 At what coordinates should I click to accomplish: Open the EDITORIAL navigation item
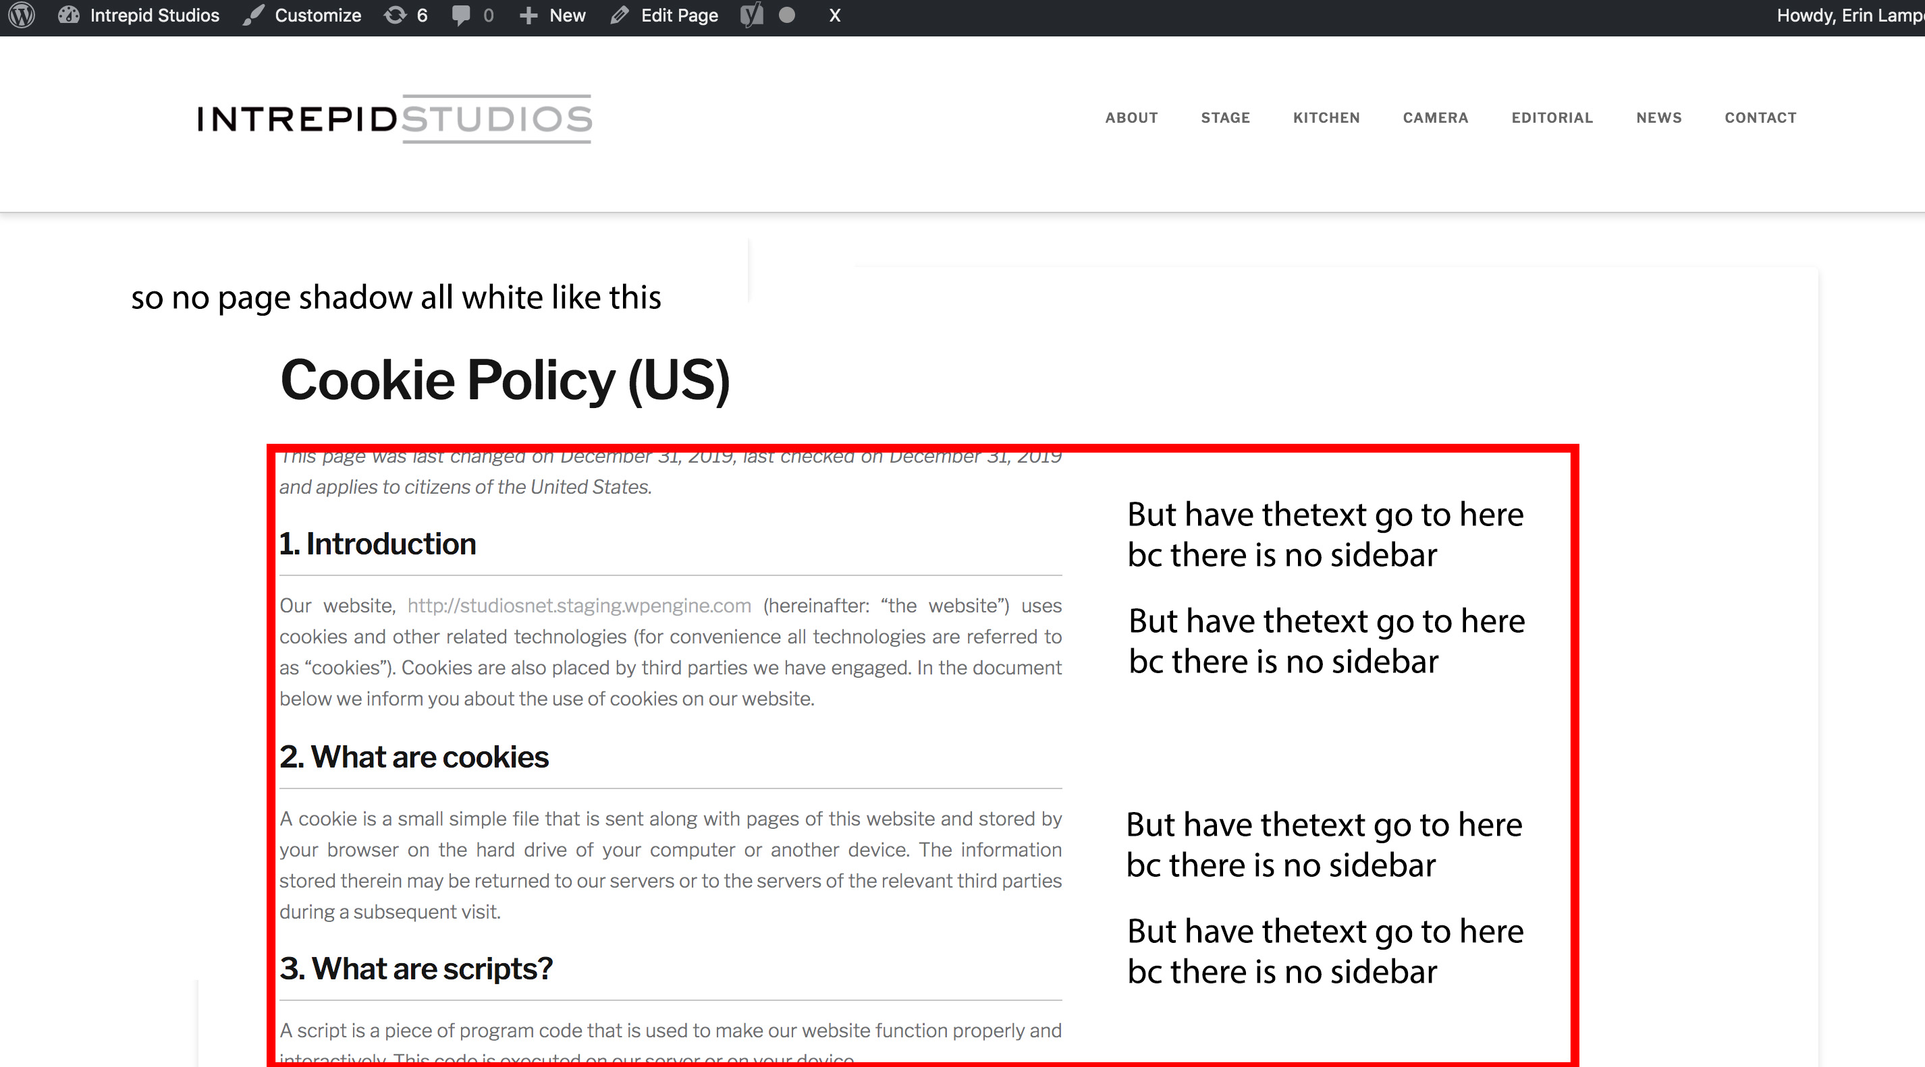point(1552,118)
